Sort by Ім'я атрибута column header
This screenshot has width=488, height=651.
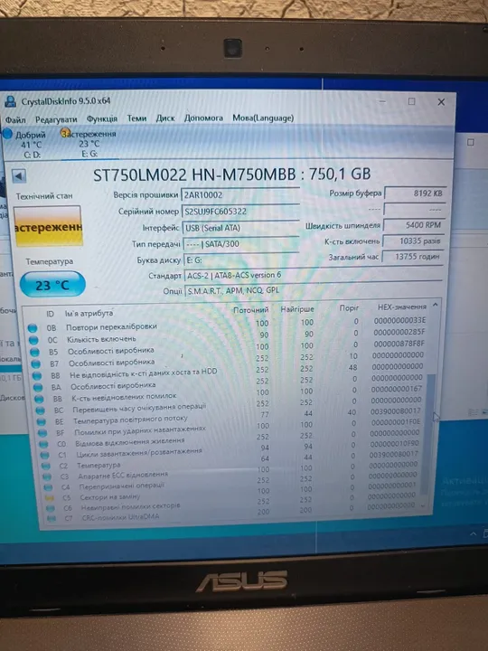pos(89,313)
